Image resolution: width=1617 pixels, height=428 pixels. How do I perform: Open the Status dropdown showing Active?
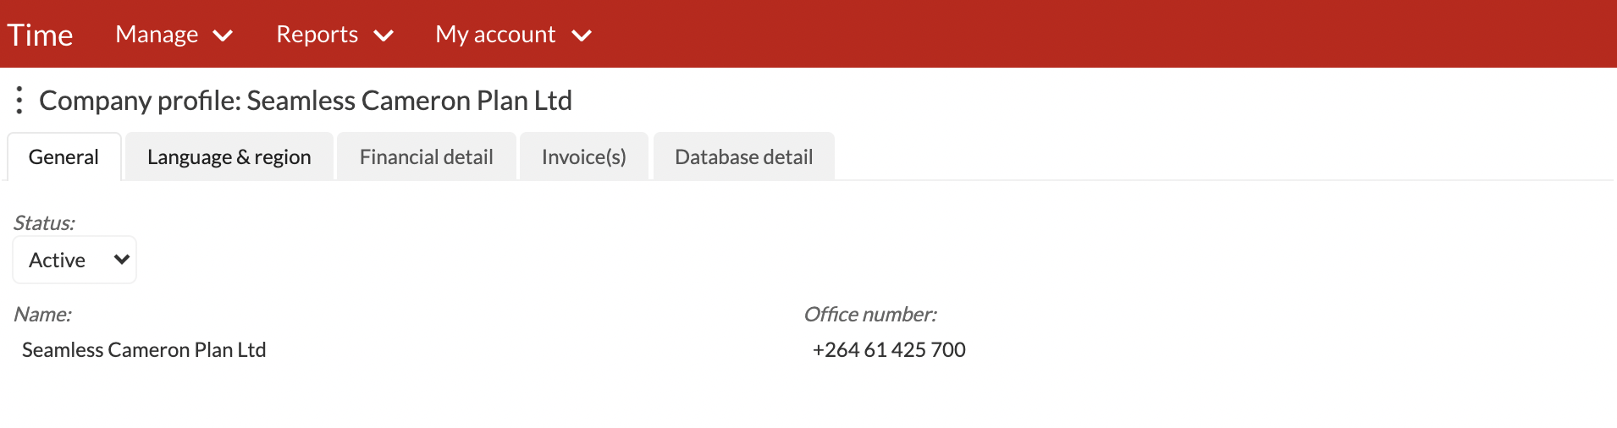coord(75,260)
